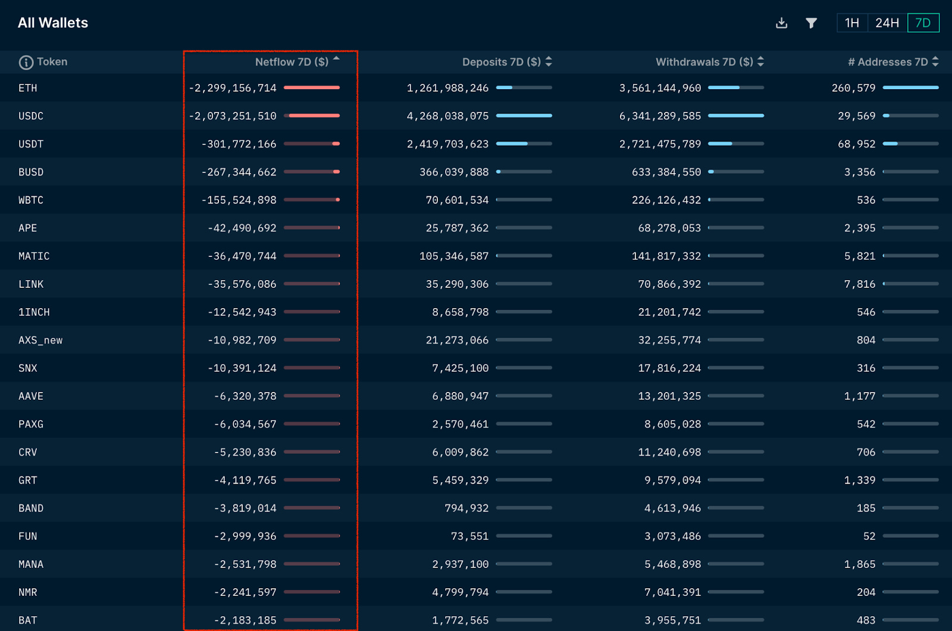Click MANA addresses value 1,865
This screenshot has width=952, height=631.
click(x=860, y=564)
